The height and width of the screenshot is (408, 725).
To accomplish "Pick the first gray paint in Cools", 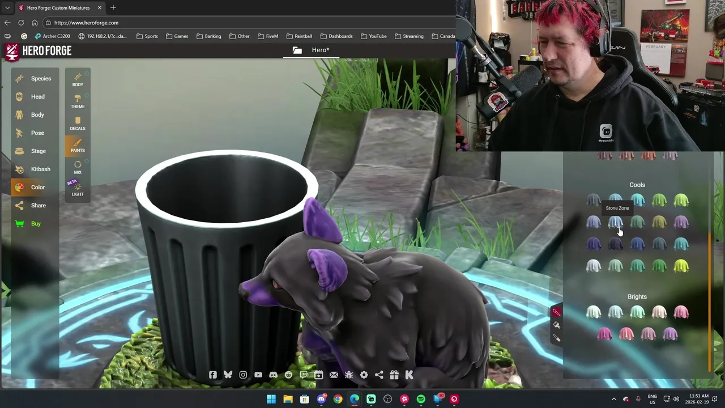I will click(x=593, y=200).
